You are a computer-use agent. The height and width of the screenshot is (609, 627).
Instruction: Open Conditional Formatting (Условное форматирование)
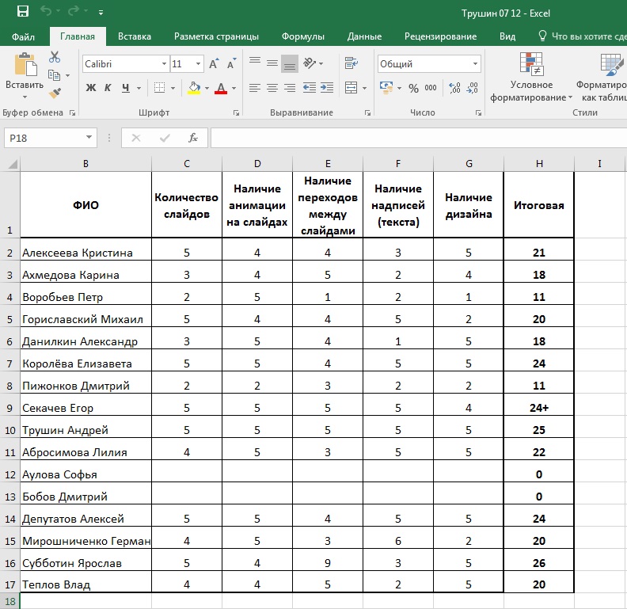[x=531, y=77]
